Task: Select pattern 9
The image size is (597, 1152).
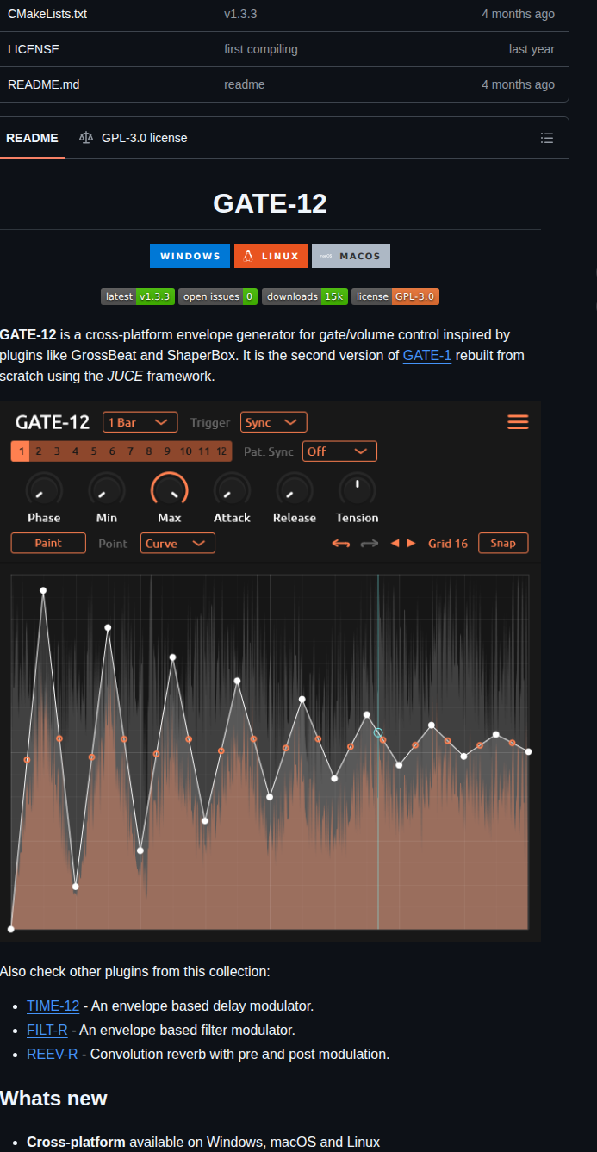Action: coord(166,451)
